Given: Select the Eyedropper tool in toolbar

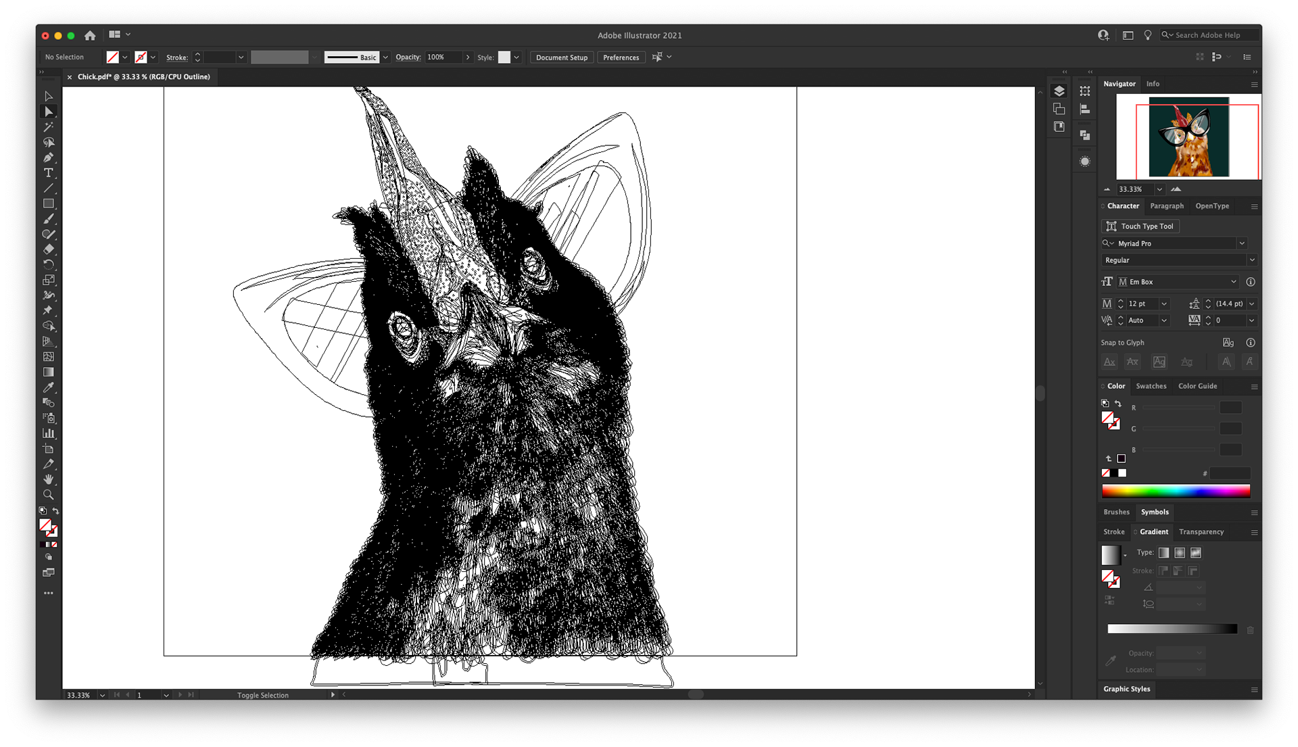Looking at the screenshot, I should (49, 387).
